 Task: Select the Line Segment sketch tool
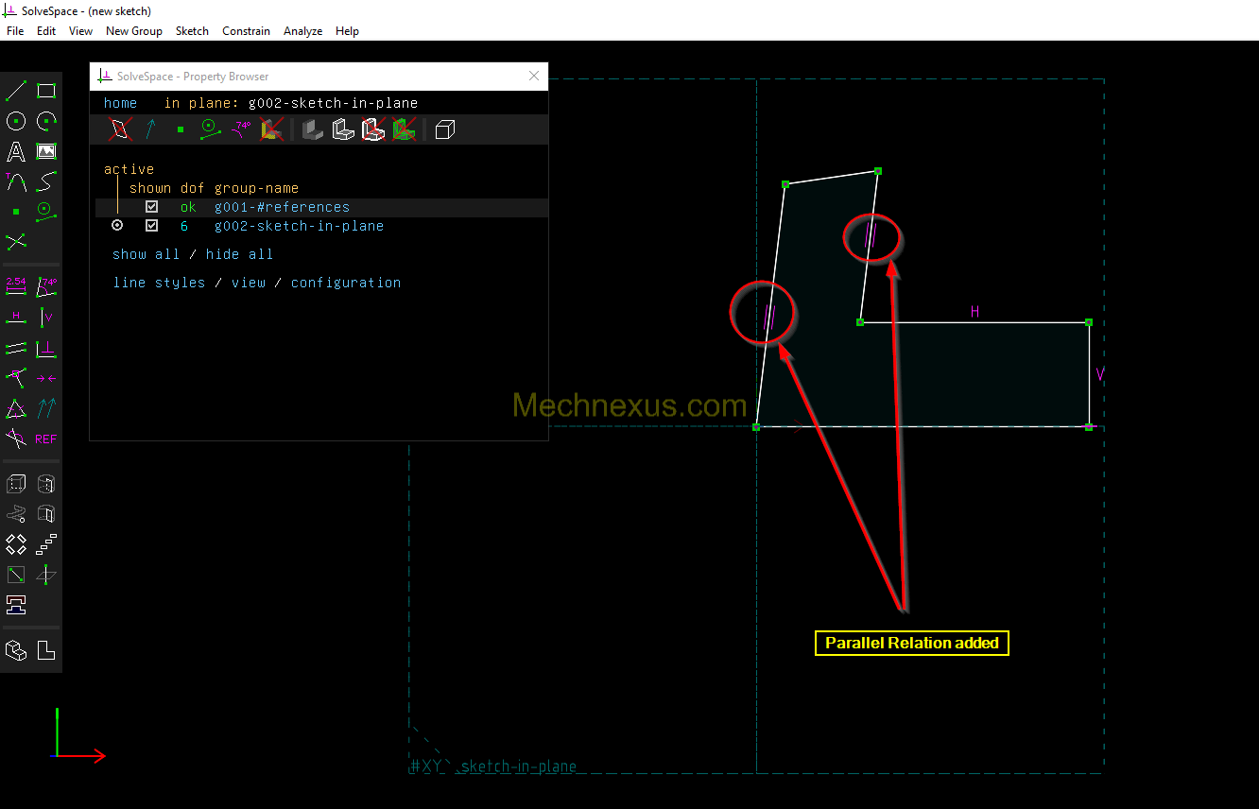(16, 91)
